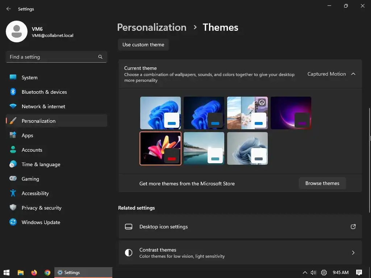Go to Accessibility settings

[x=57, y=193]
